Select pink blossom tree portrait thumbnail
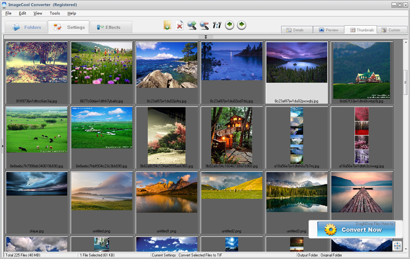The width and height of the screenshot is (410, 259). 167,137
